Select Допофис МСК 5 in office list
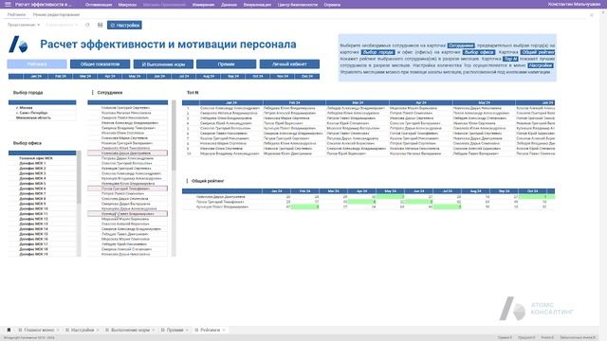This screenshot has height=341, width=607. click(32, 183)
